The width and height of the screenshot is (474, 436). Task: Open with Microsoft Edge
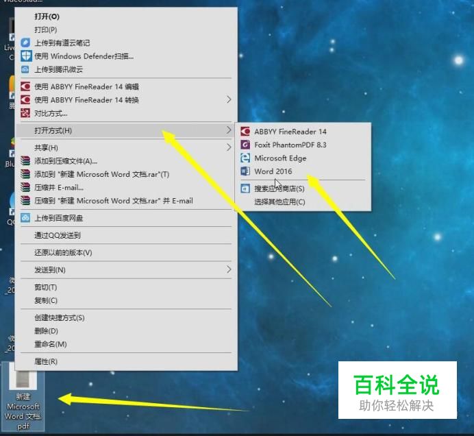coord(303,158)
